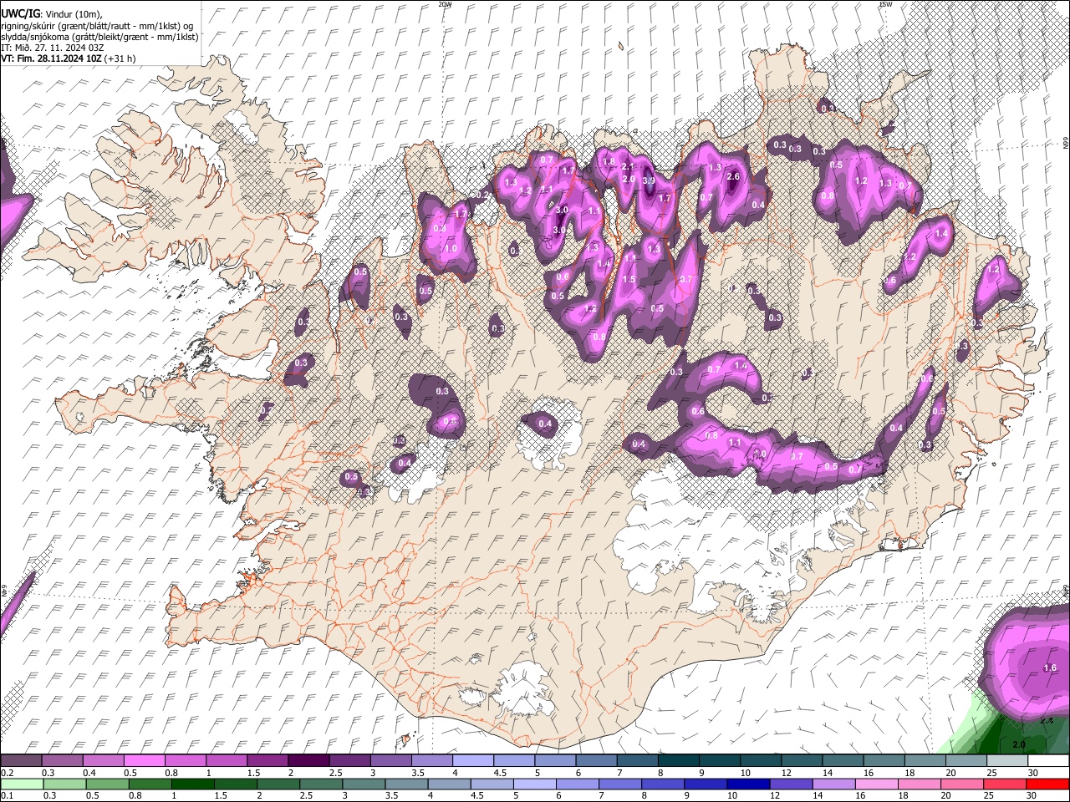Select upper legend swatch between 1 and 1.5
This screenshot has width=1070, height=802.
point(227,760)
